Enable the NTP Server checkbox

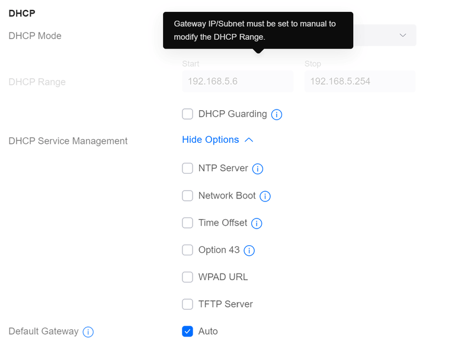click(188, 168)
